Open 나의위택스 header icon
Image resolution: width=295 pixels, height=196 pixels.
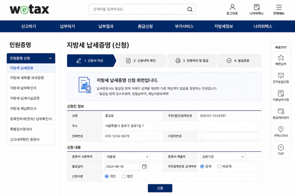[257, 7]
